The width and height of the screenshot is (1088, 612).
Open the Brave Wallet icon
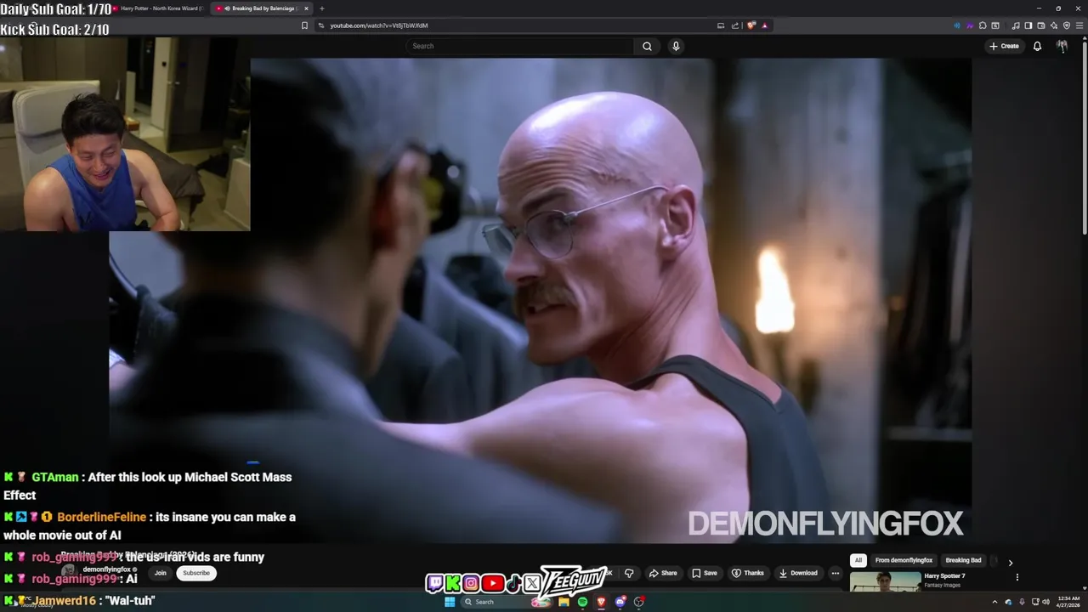[1040, 25]
